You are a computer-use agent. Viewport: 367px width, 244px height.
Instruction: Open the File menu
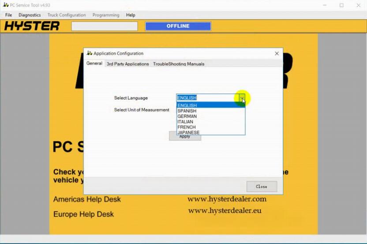click(x=8, y=15)
